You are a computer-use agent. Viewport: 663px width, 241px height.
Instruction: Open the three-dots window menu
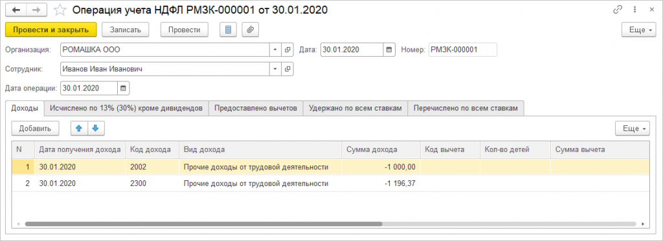click(635, 10)
